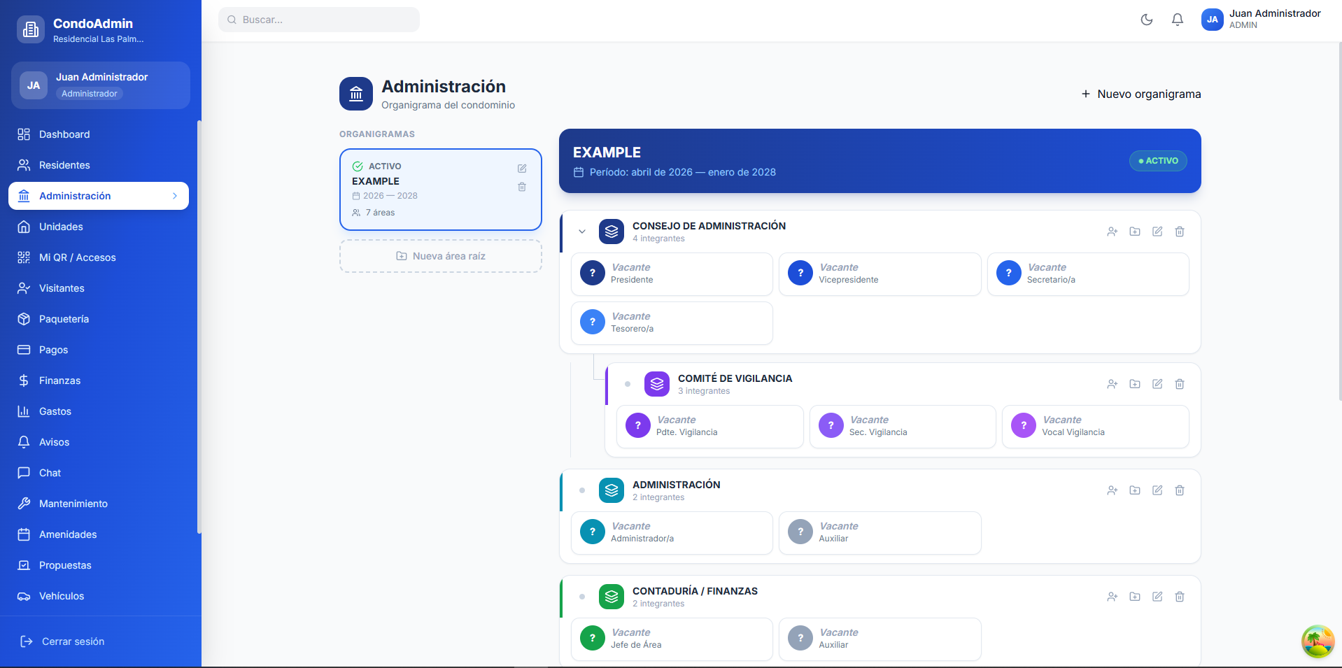Click the Buscar search field
Screen dimensions: 1342x668
[x=319, y=20]
